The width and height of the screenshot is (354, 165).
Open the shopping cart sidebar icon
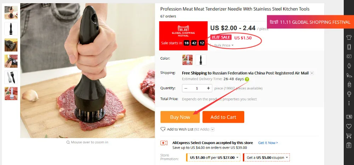tap(349, 136)
